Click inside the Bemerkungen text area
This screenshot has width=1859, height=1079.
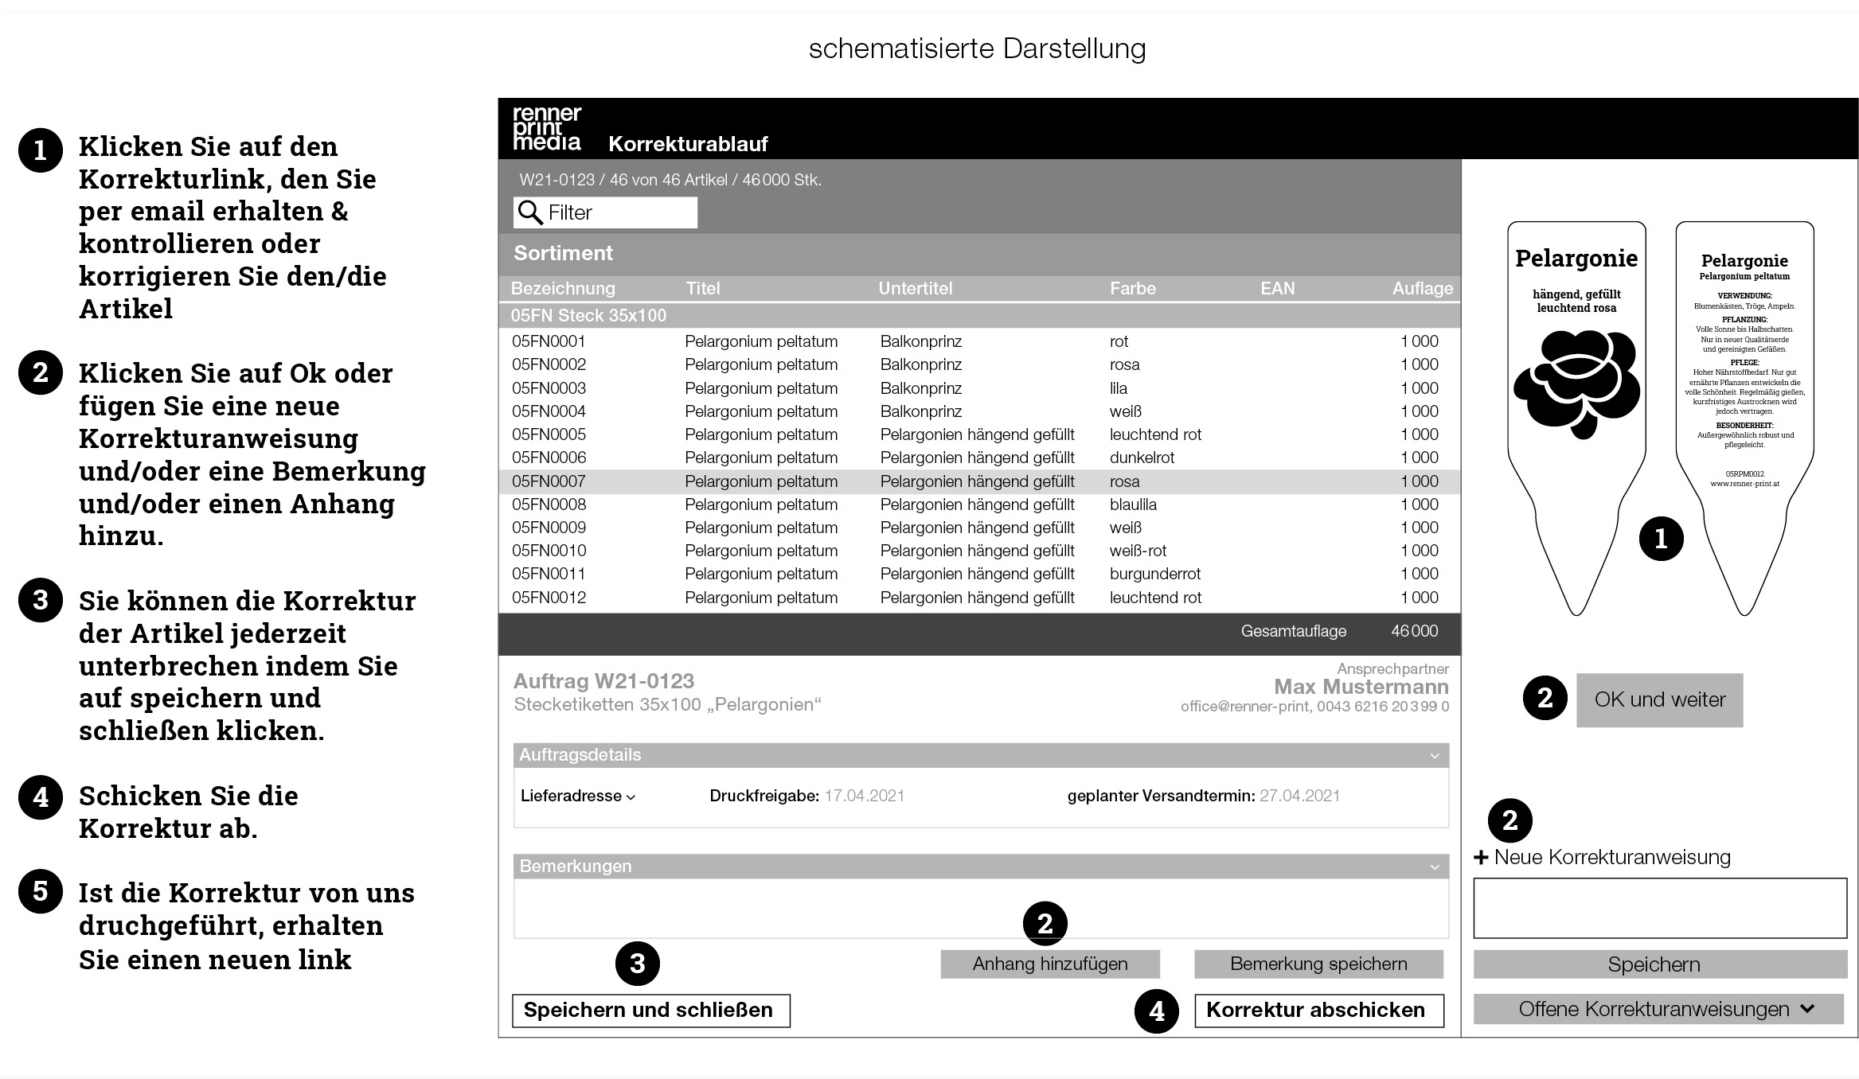click(x=981, y=908)
